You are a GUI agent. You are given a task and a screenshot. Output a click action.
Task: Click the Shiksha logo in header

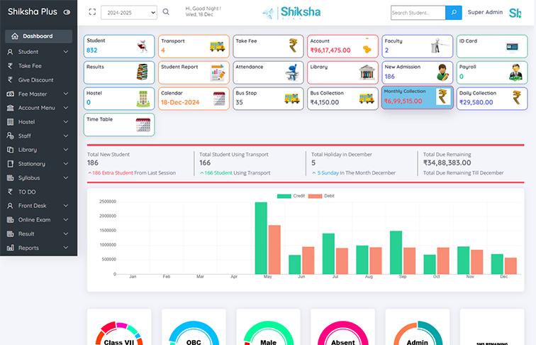pyautogui.click(x=291, y=13)
